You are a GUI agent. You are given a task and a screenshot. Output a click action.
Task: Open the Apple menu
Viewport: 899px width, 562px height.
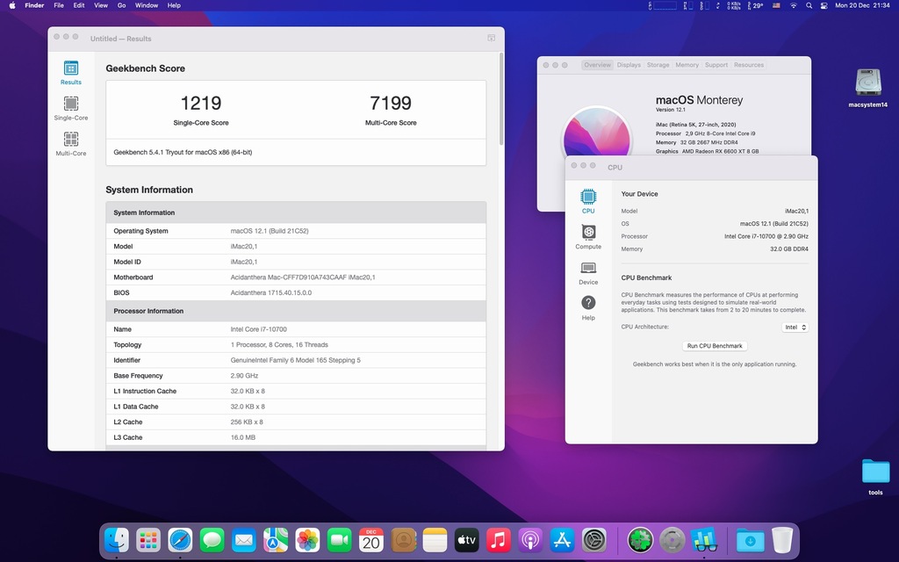(12, 5)
